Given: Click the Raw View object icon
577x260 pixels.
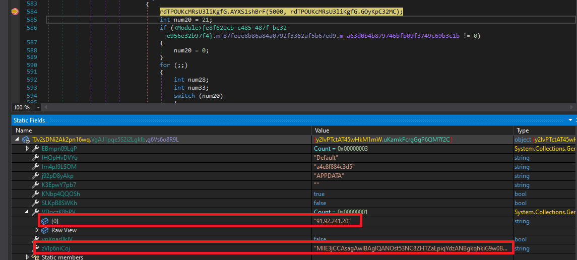Looking at the screenshot, I should (x=44, y=230).
